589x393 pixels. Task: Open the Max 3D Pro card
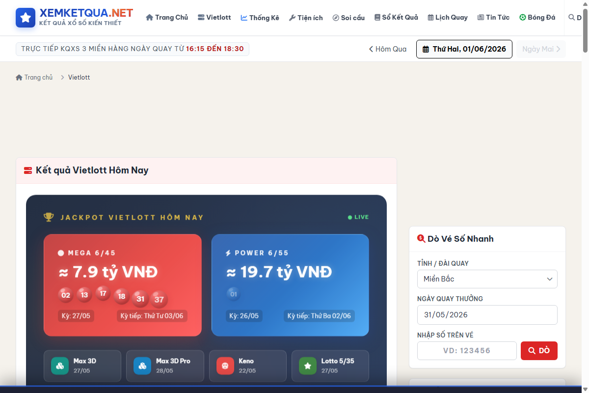(x=165, y=366)
